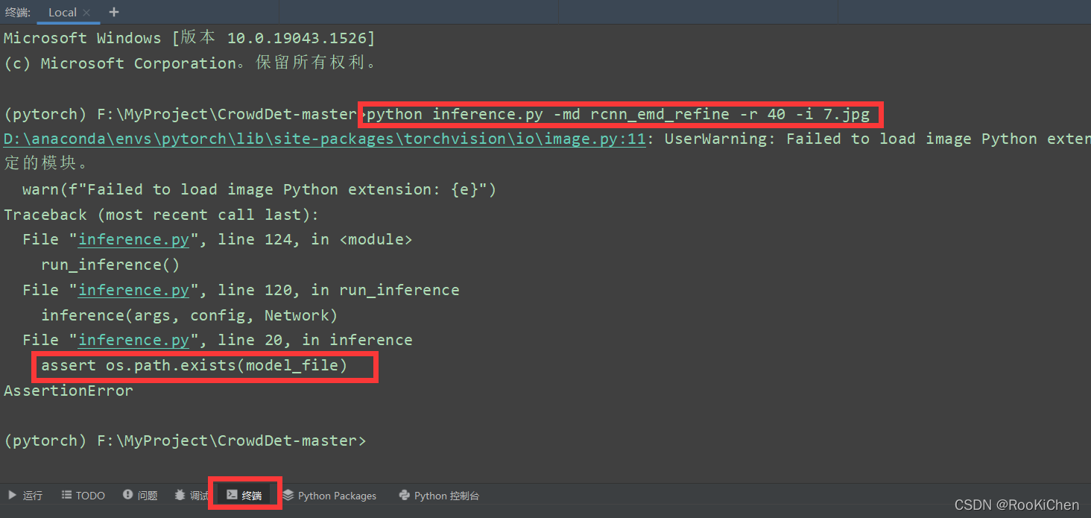
Task: Open inference.py link at line 120
Action: (133, 290)
